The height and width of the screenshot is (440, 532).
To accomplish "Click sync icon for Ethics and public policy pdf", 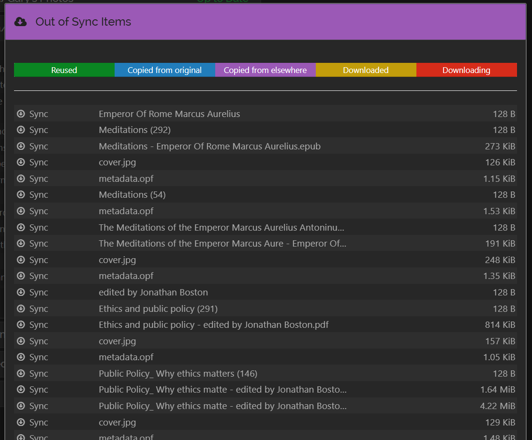I will pyautogui.click(x=21, y=325).
